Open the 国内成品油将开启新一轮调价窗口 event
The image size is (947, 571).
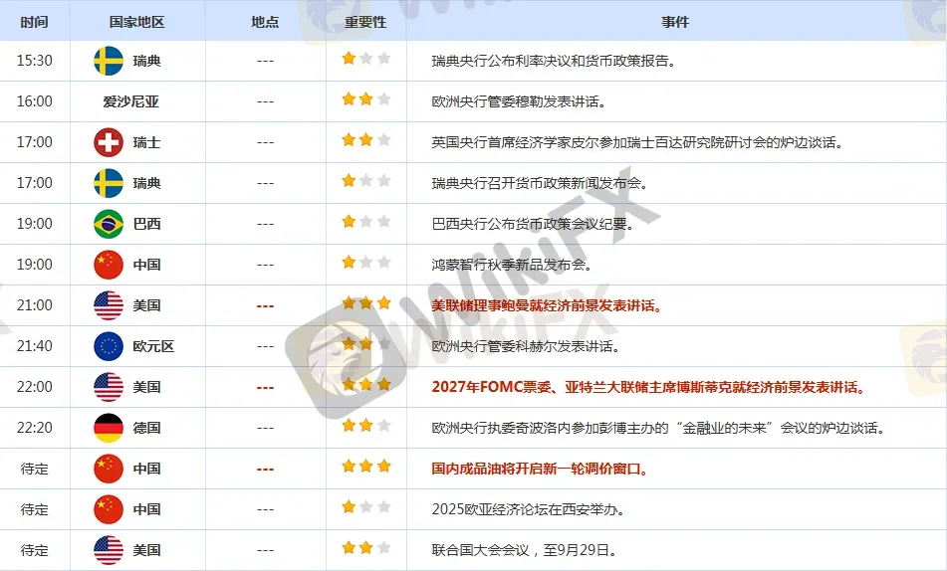click(x=540, y=469)
